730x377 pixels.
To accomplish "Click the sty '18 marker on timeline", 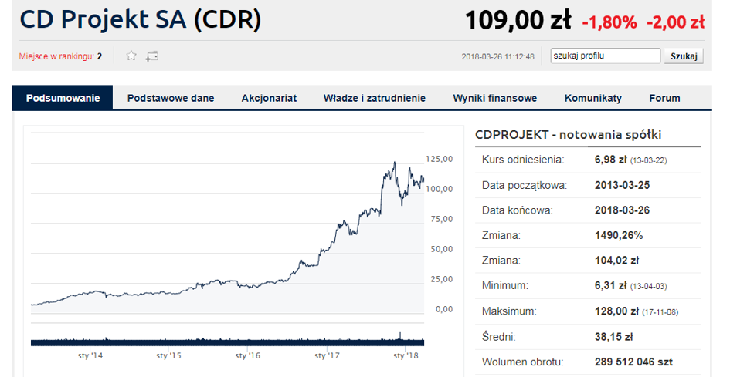I will pos(406,355).
